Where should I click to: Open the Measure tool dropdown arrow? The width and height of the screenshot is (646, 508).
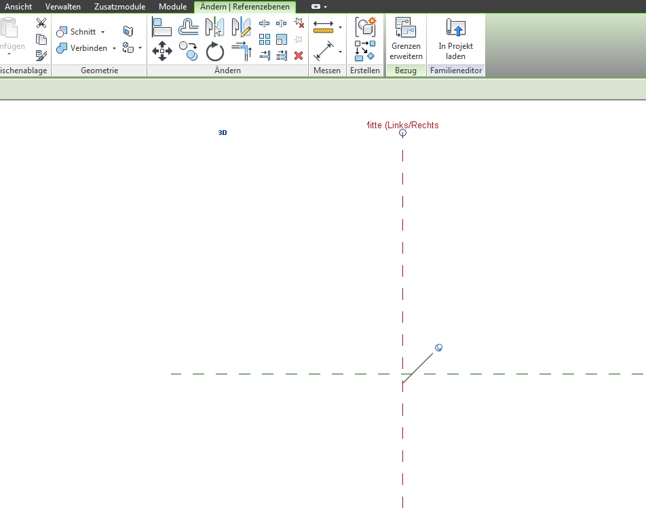point(341,28)
